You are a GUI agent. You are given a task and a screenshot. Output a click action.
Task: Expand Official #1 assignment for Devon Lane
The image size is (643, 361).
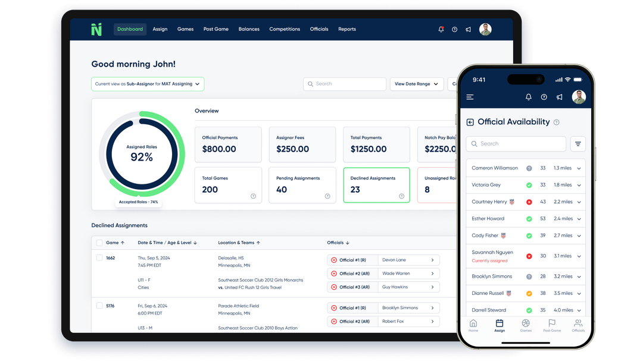pos(433,260)
